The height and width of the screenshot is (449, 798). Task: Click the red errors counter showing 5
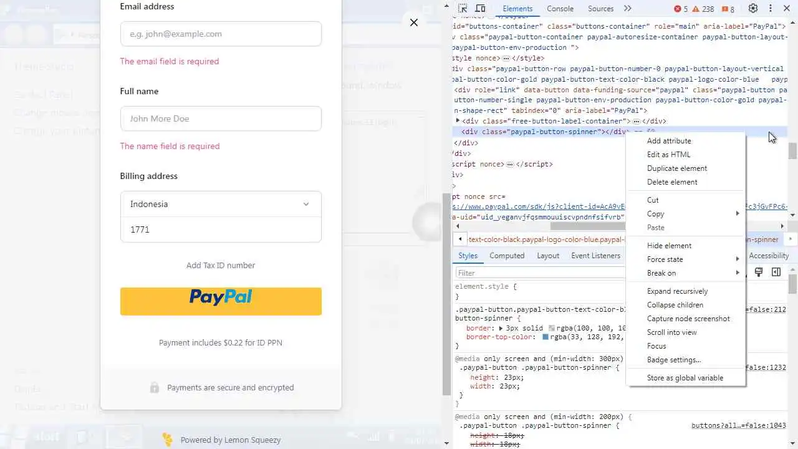click(x=681, y=9)
